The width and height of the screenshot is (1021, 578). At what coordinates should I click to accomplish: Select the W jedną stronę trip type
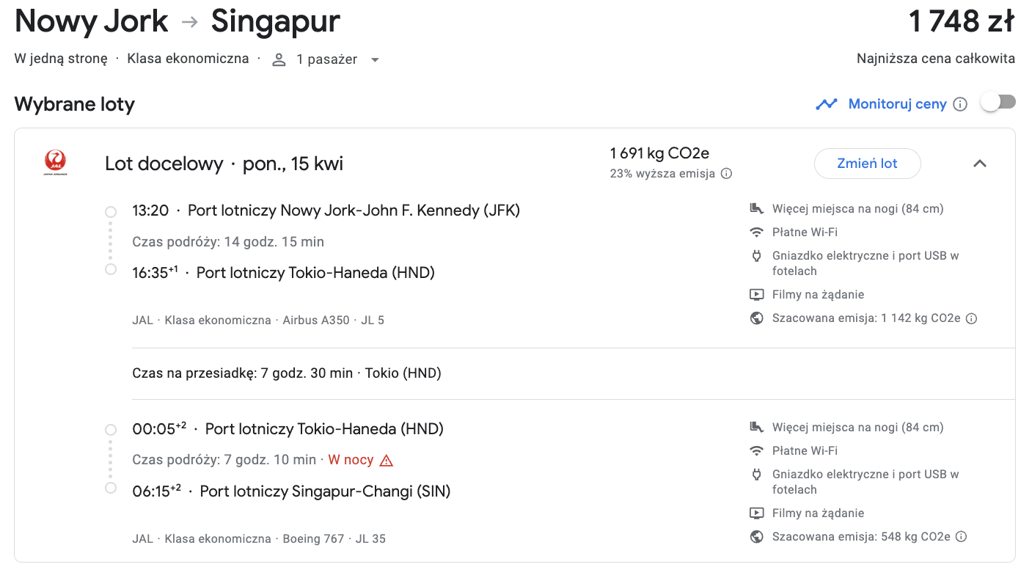coord(61,59)
